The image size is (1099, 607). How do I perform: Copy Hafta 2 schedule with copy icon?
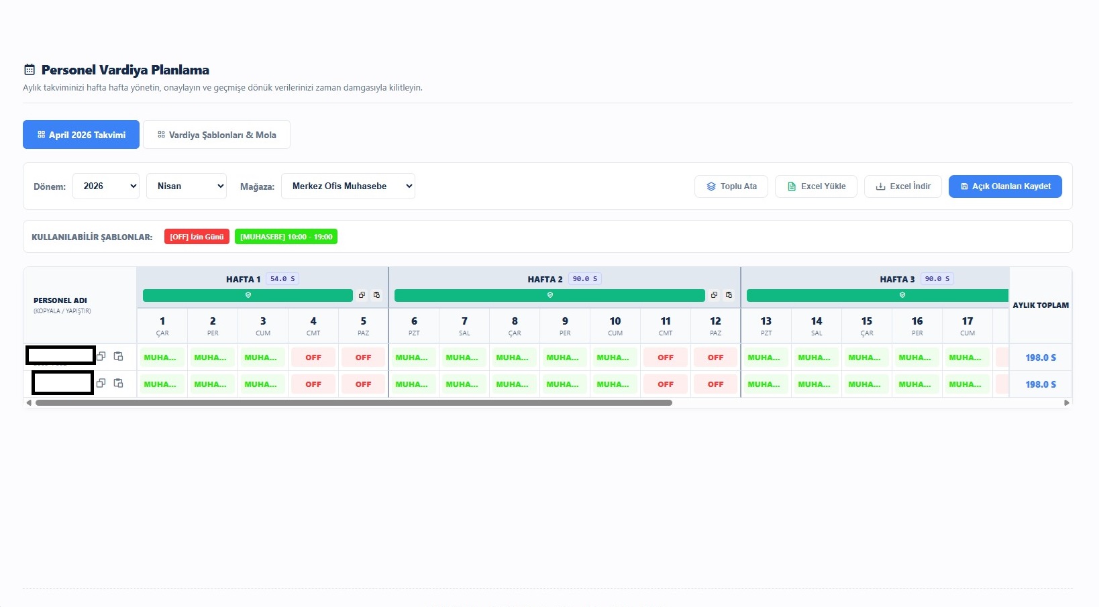(714, 295)
